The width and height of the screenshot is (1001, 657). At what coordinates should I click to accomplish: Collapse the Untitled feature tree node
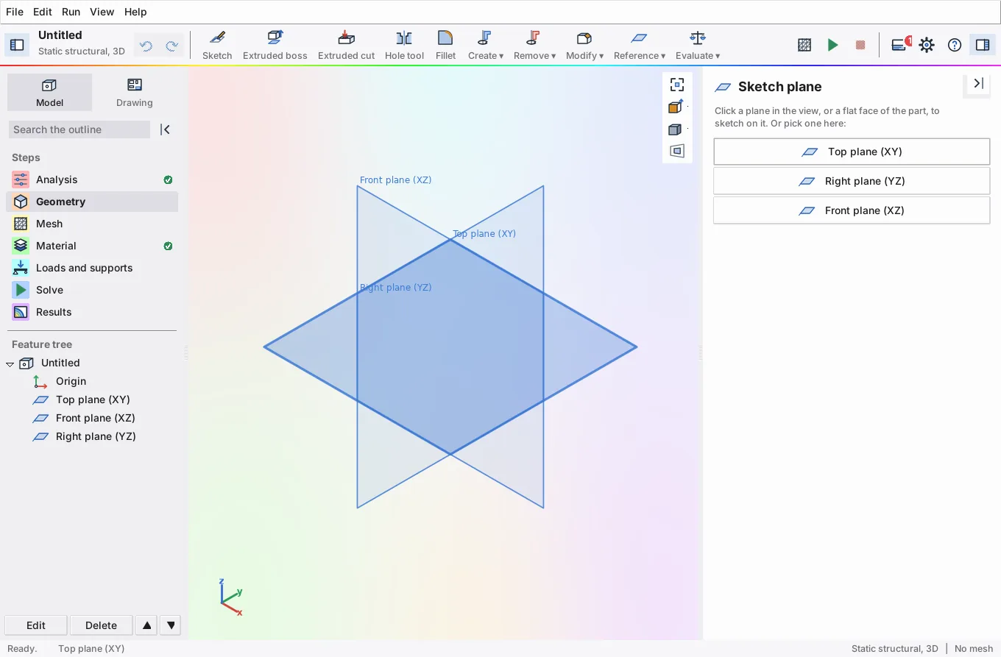pos(10,363)
